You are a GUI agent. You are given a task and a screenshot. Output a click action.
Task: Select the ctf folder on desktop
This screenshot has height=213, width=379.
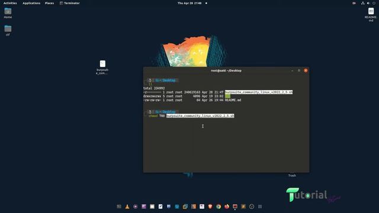click(8, 30)
